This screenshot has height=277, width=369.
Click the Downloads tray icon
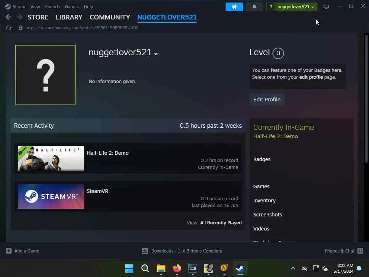(x=145, y=251)
